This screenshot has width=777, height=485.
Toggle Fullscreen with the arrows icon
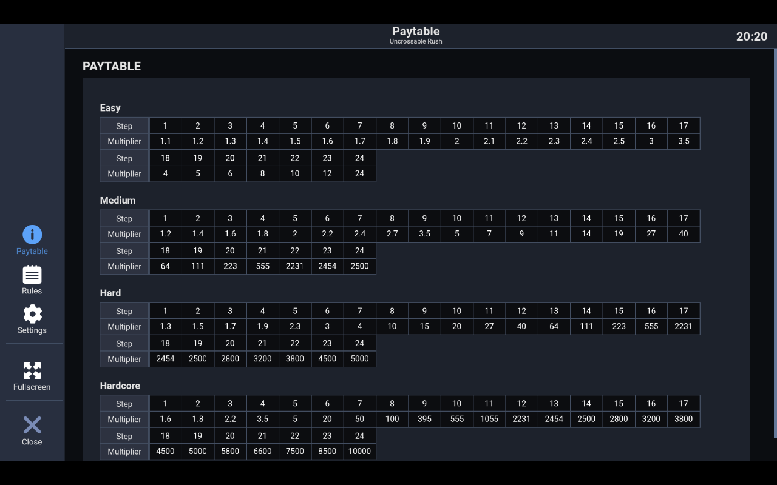[x=32, y=370]
